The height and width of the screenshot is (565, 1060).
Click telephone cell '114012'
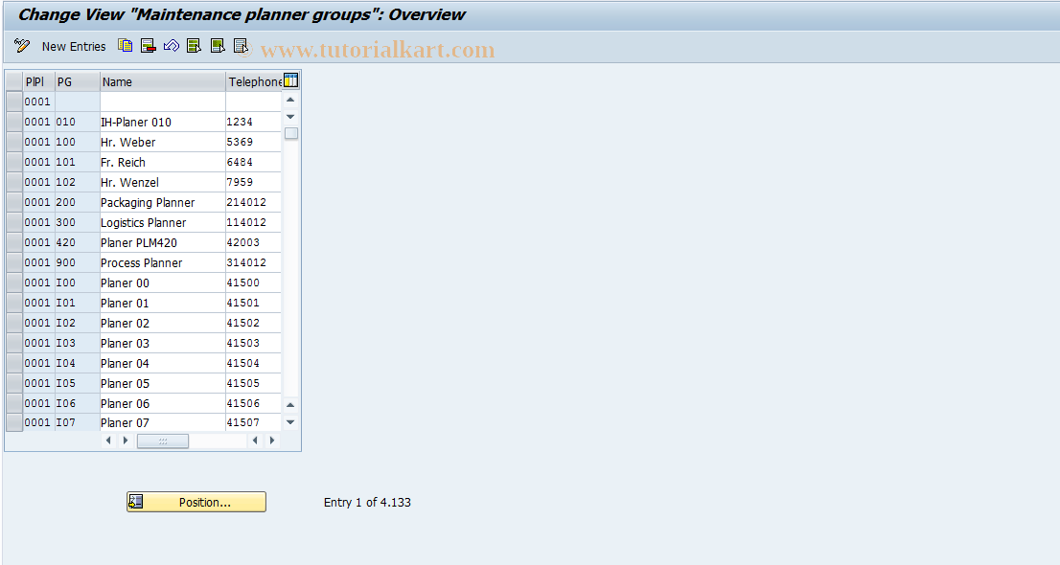point(254,222)
